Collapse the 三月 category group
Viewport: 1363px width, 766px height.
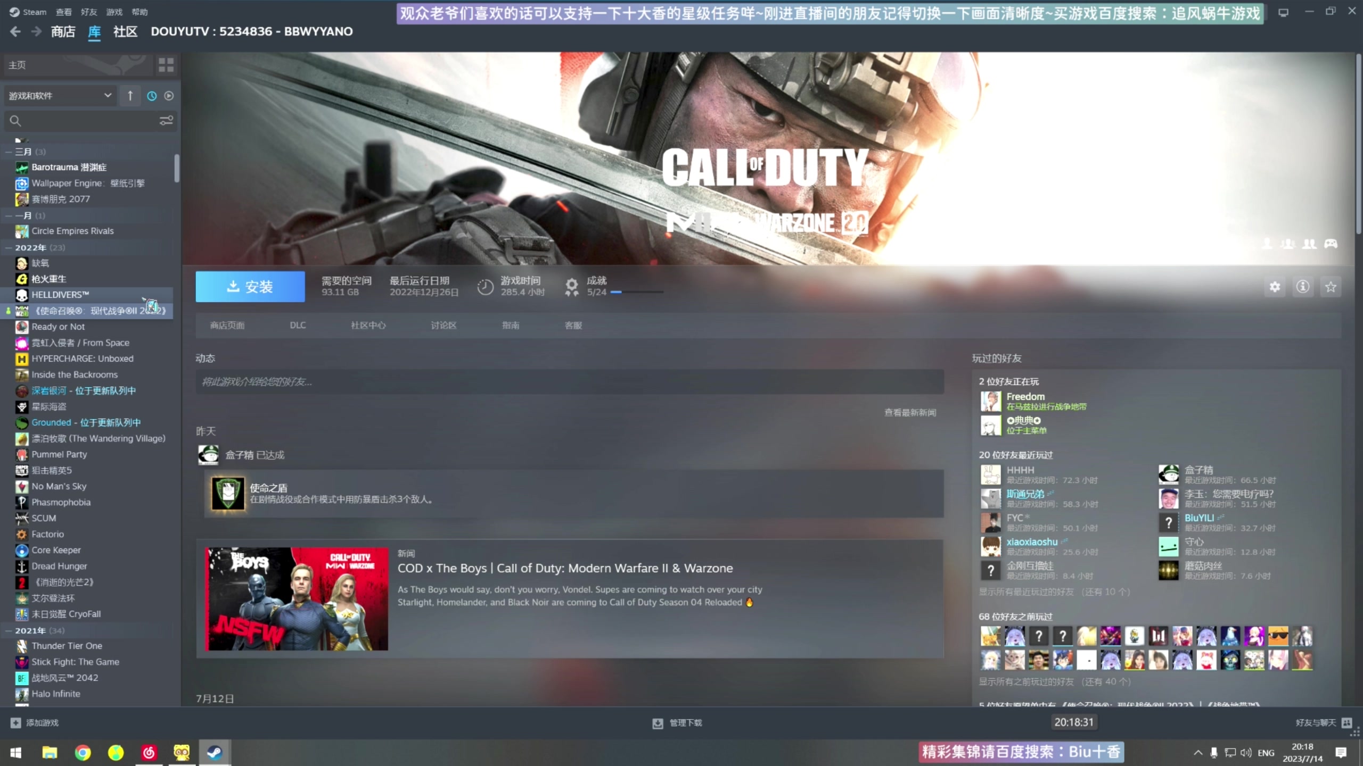tap(9, 152)
